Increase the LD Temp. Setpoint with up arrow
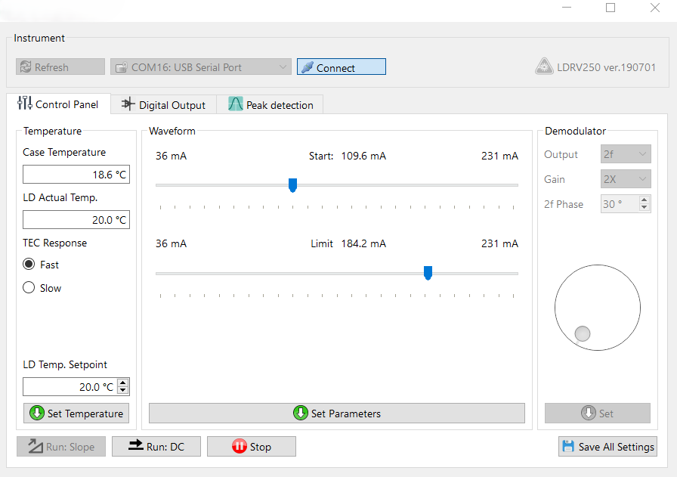This screenshot has height=477, width=677. coord(123,383)
